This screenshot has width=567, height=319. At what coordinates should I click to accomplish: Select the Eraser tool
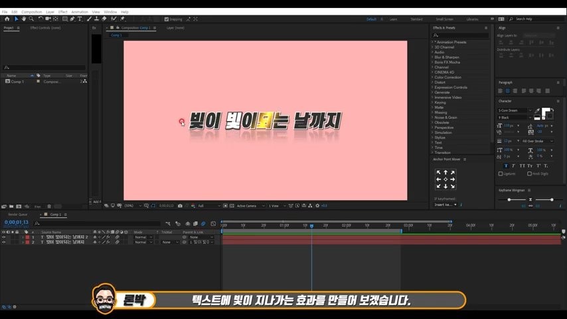tap(104, 19)
